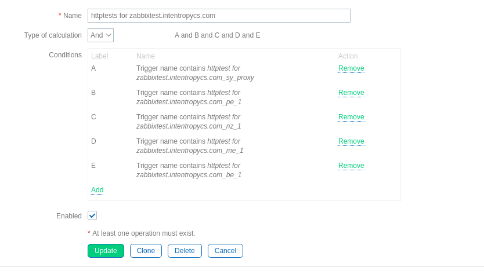Screen dimensions: 484x278
Task: Remove condition C for nz_1 trigger
Action: (x=351, y=117)
